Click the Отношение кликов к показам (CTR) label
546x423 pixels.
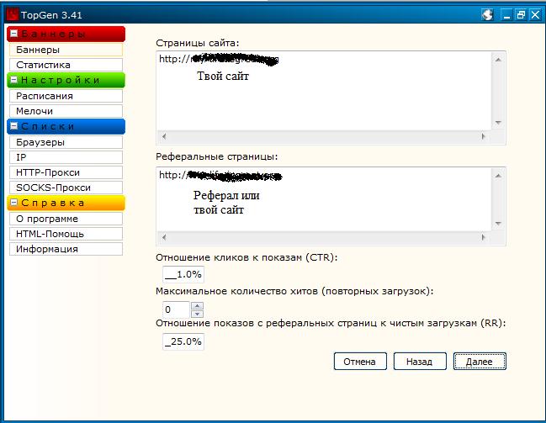(246, 257)
